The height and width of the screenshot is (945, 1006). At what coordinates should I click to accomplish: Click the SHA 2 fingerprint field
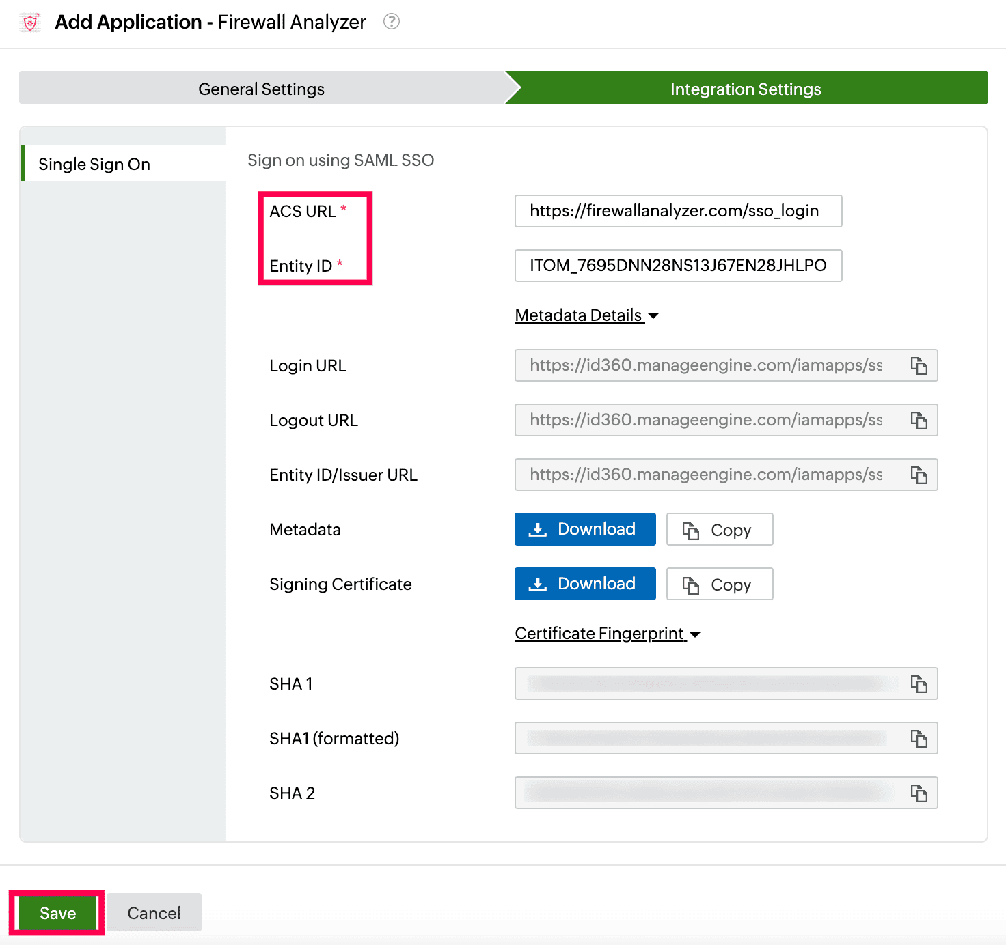coord(726,793)
